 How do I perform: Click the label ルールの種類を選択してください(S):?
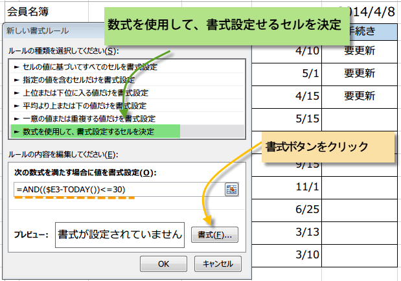(63, 51)
